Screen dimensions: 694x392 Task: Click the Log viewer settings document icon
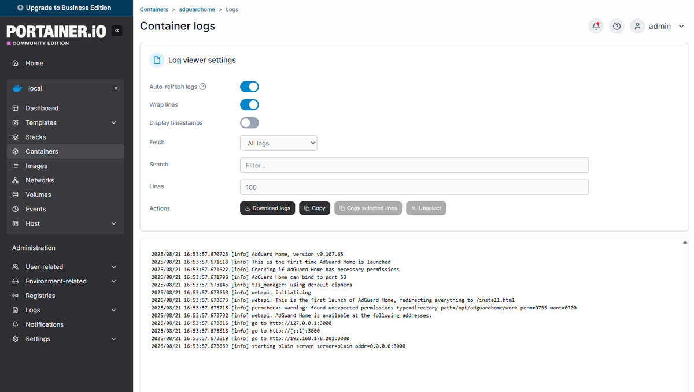[x=157, y=60]
